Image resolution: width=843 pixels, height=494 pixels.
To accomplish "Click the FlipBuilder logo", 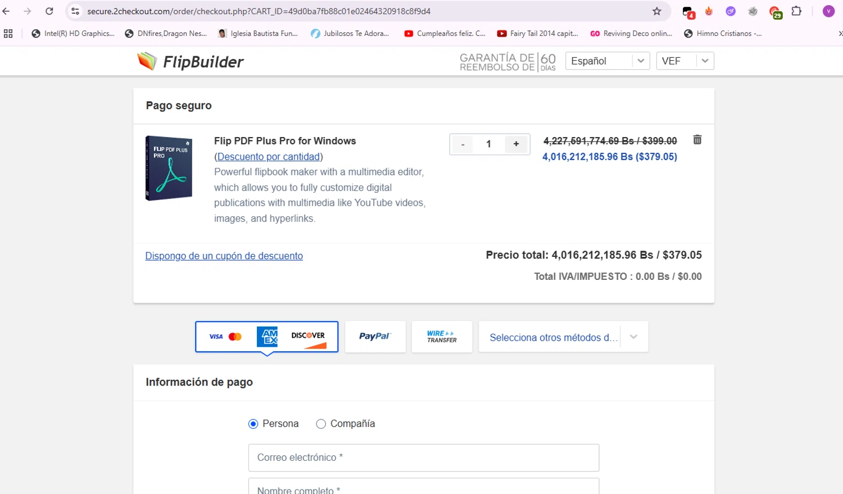I will click(191, 61).
